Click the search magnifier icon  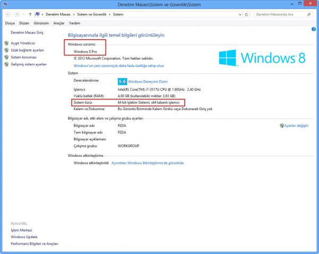[308, 14]
